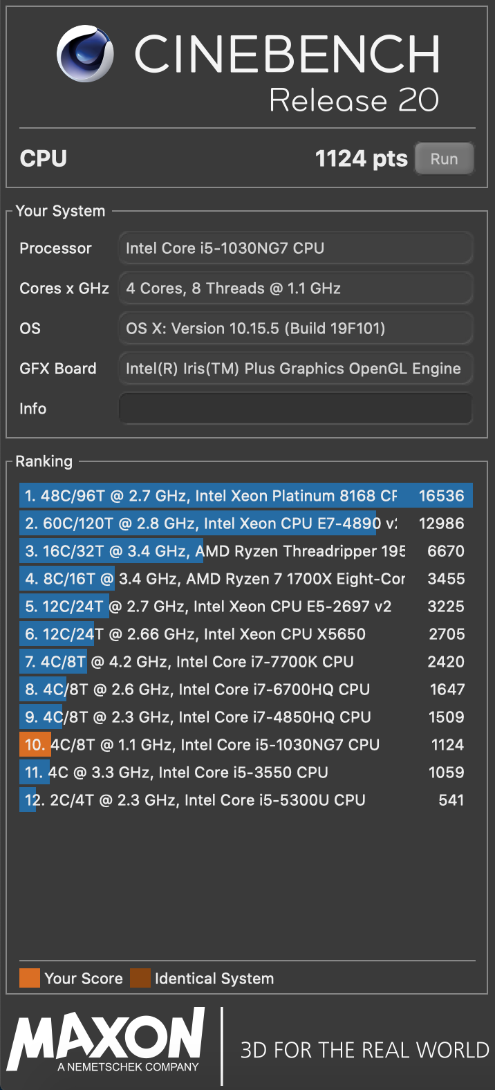Click the OS version field
The height and width of the screenshot is (1090, 495).
coord(296,328)
